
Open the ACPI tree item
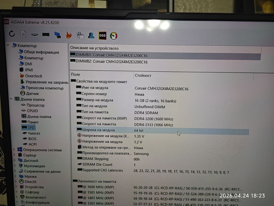30,144
